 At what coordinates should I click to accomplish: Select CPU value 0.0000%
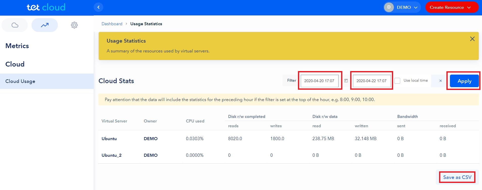195,155
